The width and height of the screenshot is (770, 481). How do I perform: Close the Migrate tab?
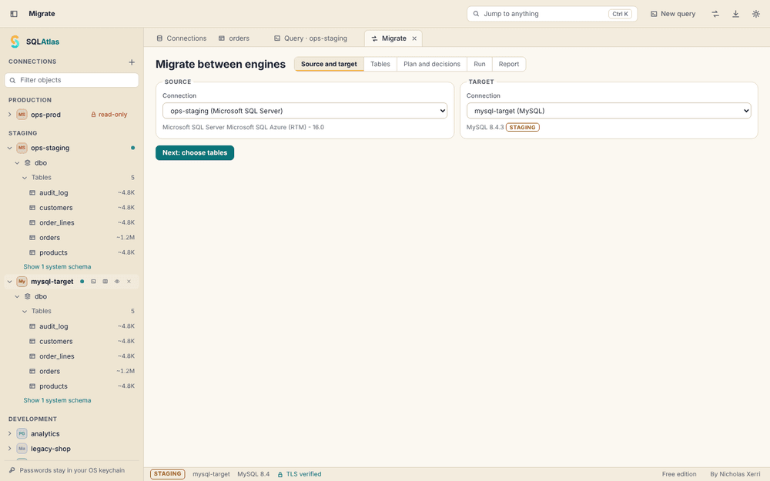coord(414,38)
